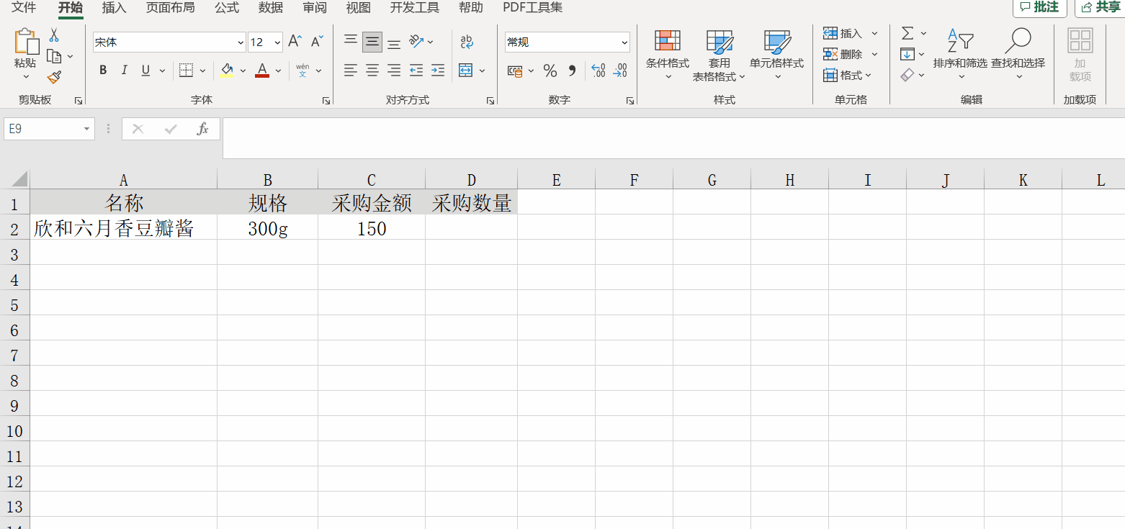Open the font color red swatch
Screen dimensions: 1125x529
(x=262, y=70)
